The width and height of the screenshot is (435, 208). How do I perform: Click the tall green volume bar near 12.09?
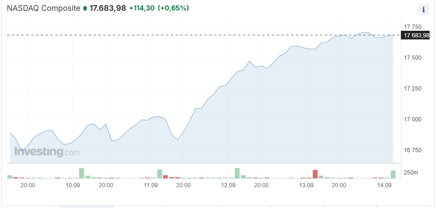[237, 173]
